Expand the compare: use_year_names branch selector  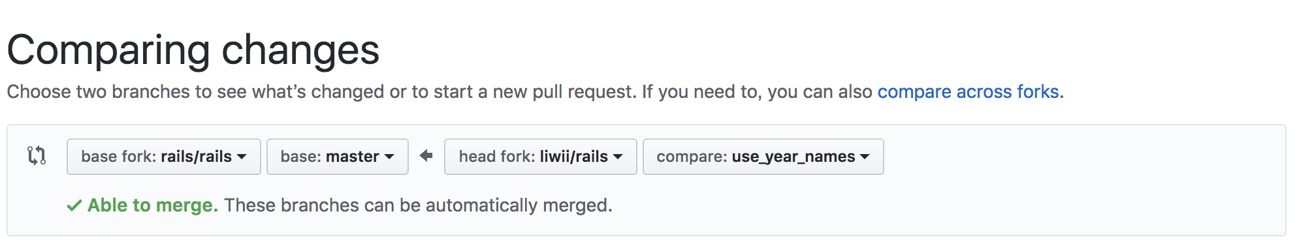pos(763,157)
